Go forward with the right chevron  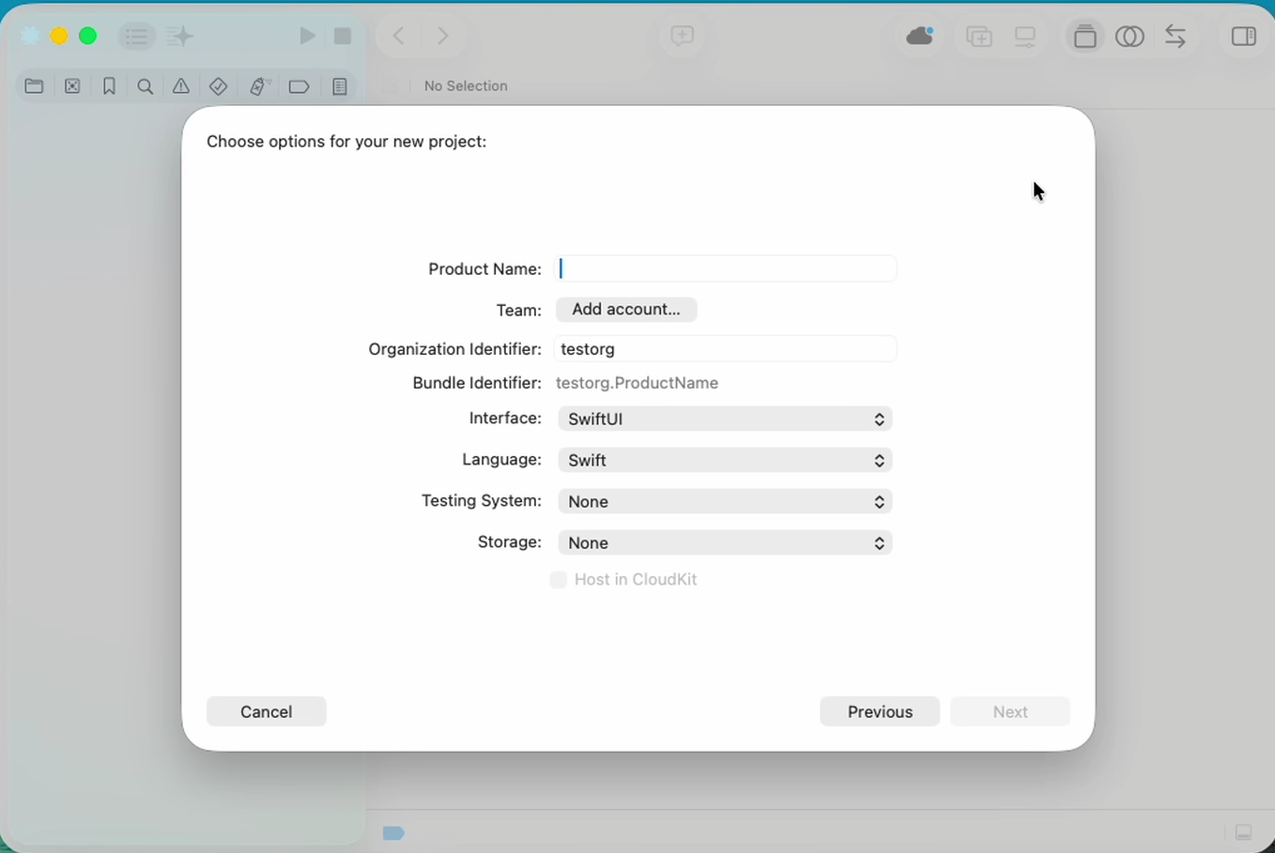click(x=442, y=37)
